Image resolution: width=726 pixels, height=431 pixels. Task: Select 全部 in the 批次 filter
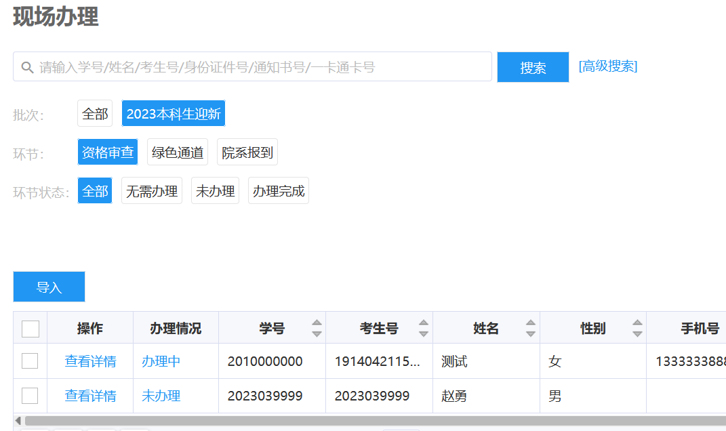pyautogui.click(x=95, y=113)
